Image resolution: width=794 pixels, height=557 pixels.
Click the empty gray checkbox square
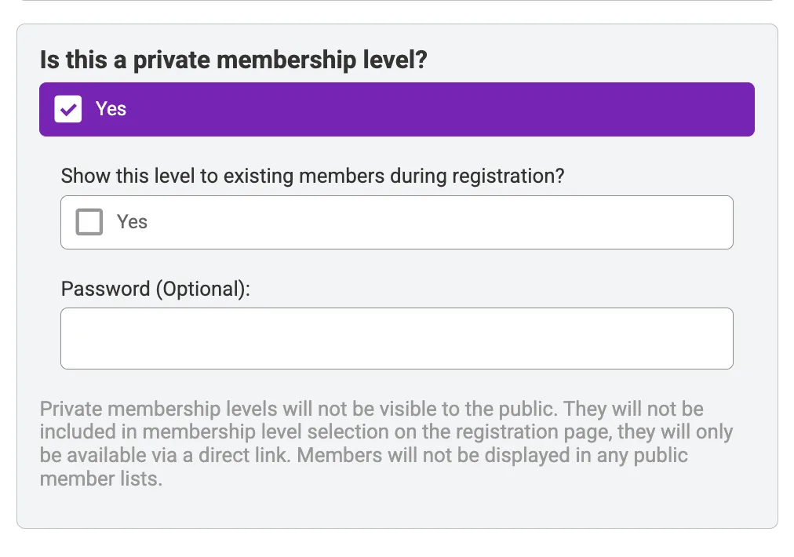click(89, 222)
